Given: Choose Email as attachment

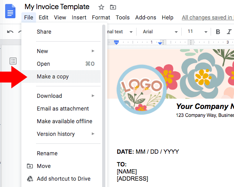Looking at the screenshot, I should coord(61,109).
